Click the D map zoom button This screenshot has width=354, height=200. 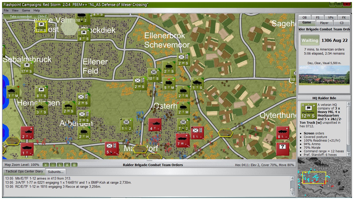click(x=74, y=165)
